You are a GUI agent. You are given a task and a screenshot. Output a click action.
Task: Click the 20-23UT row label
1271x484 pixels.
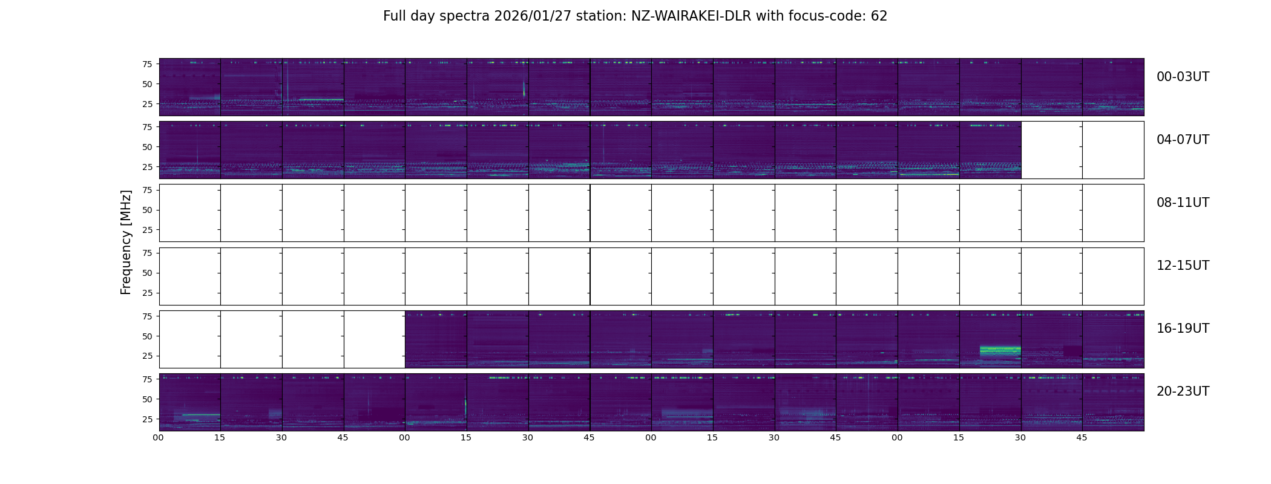click(x=1183, y=391)
